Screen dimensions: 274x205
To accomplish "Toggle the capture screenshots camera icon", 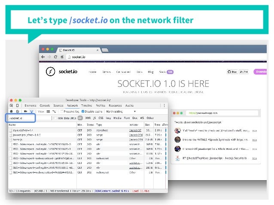I will (25, 111).
